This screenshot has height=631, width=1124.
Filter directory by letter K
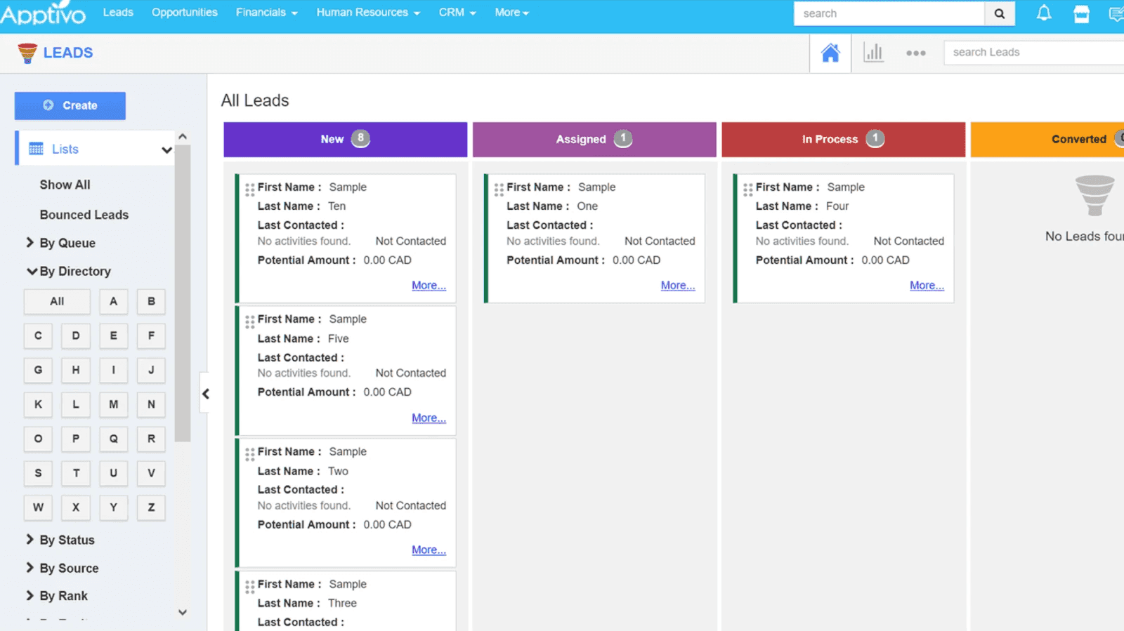coord(38,404)
